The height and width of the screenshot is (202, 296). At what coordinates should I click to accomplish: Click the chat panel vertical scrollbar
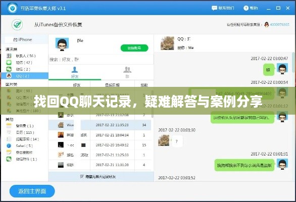coord(294,62)
